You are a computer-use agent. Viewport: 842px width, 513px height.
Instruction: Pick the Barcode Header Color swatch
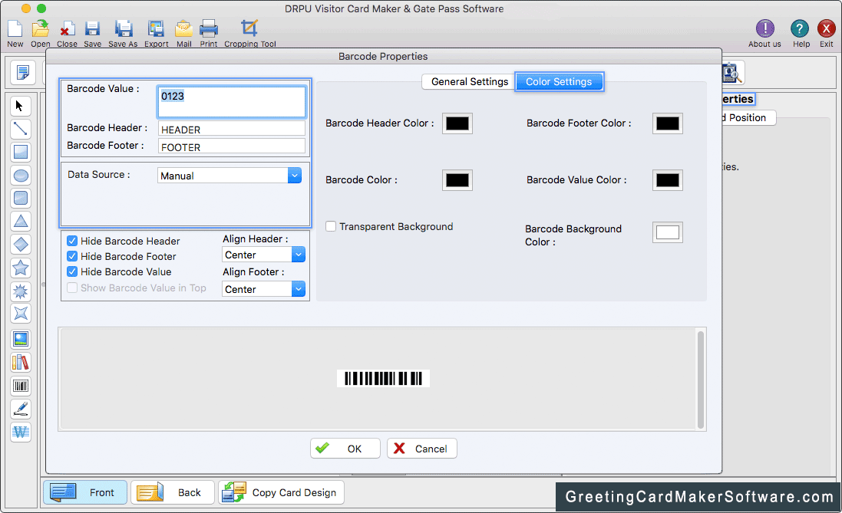[457, 123]
